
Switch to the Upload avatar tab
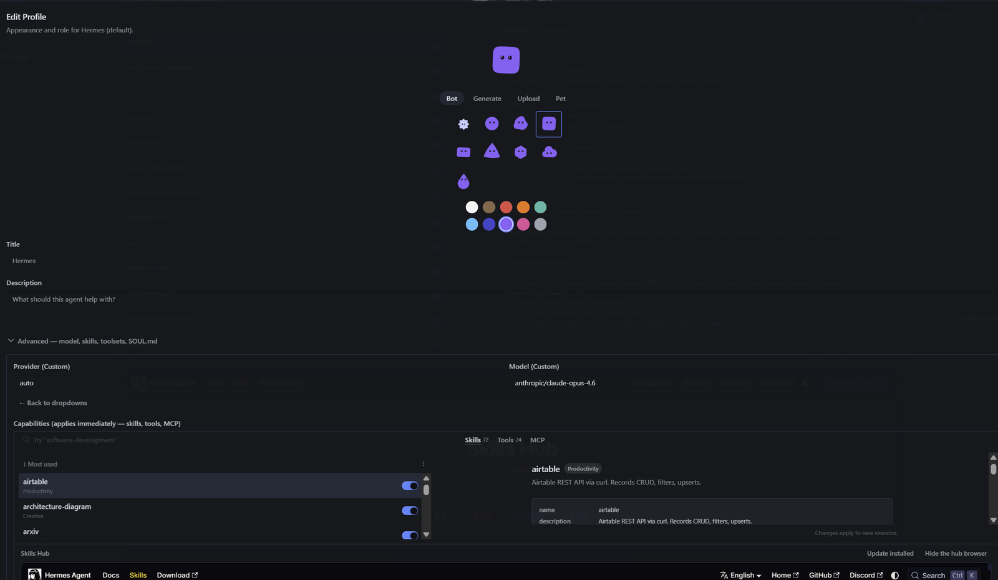[528, 99]
